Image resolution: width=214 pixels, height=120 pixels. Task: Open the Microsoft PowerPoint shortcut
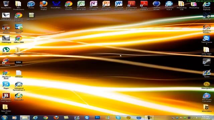106,5
